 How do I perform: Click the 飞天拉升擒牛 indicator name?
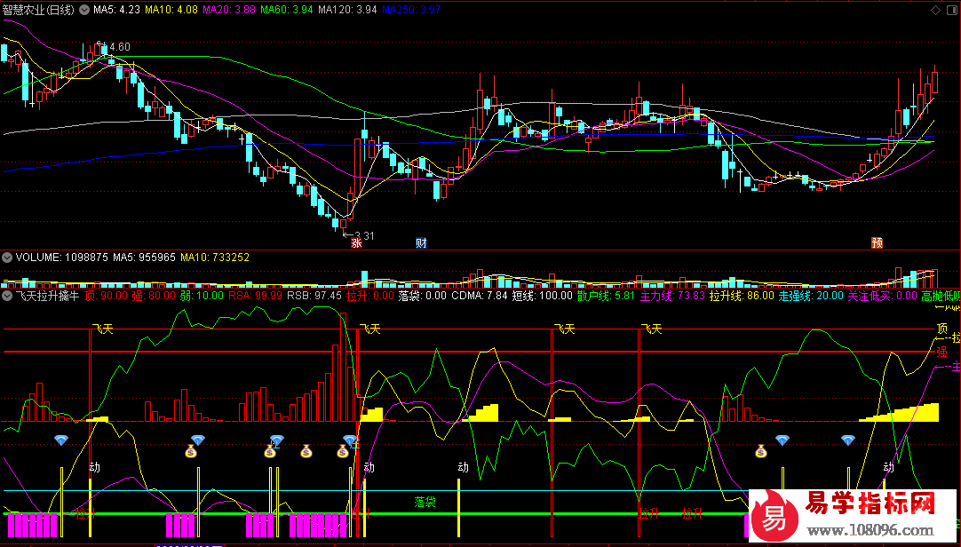point(48,297)
